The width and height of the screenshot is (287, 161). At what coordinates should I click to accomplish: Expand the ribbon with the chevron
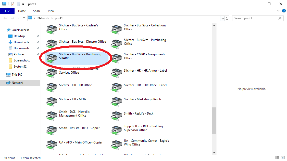tap(278, 11)
